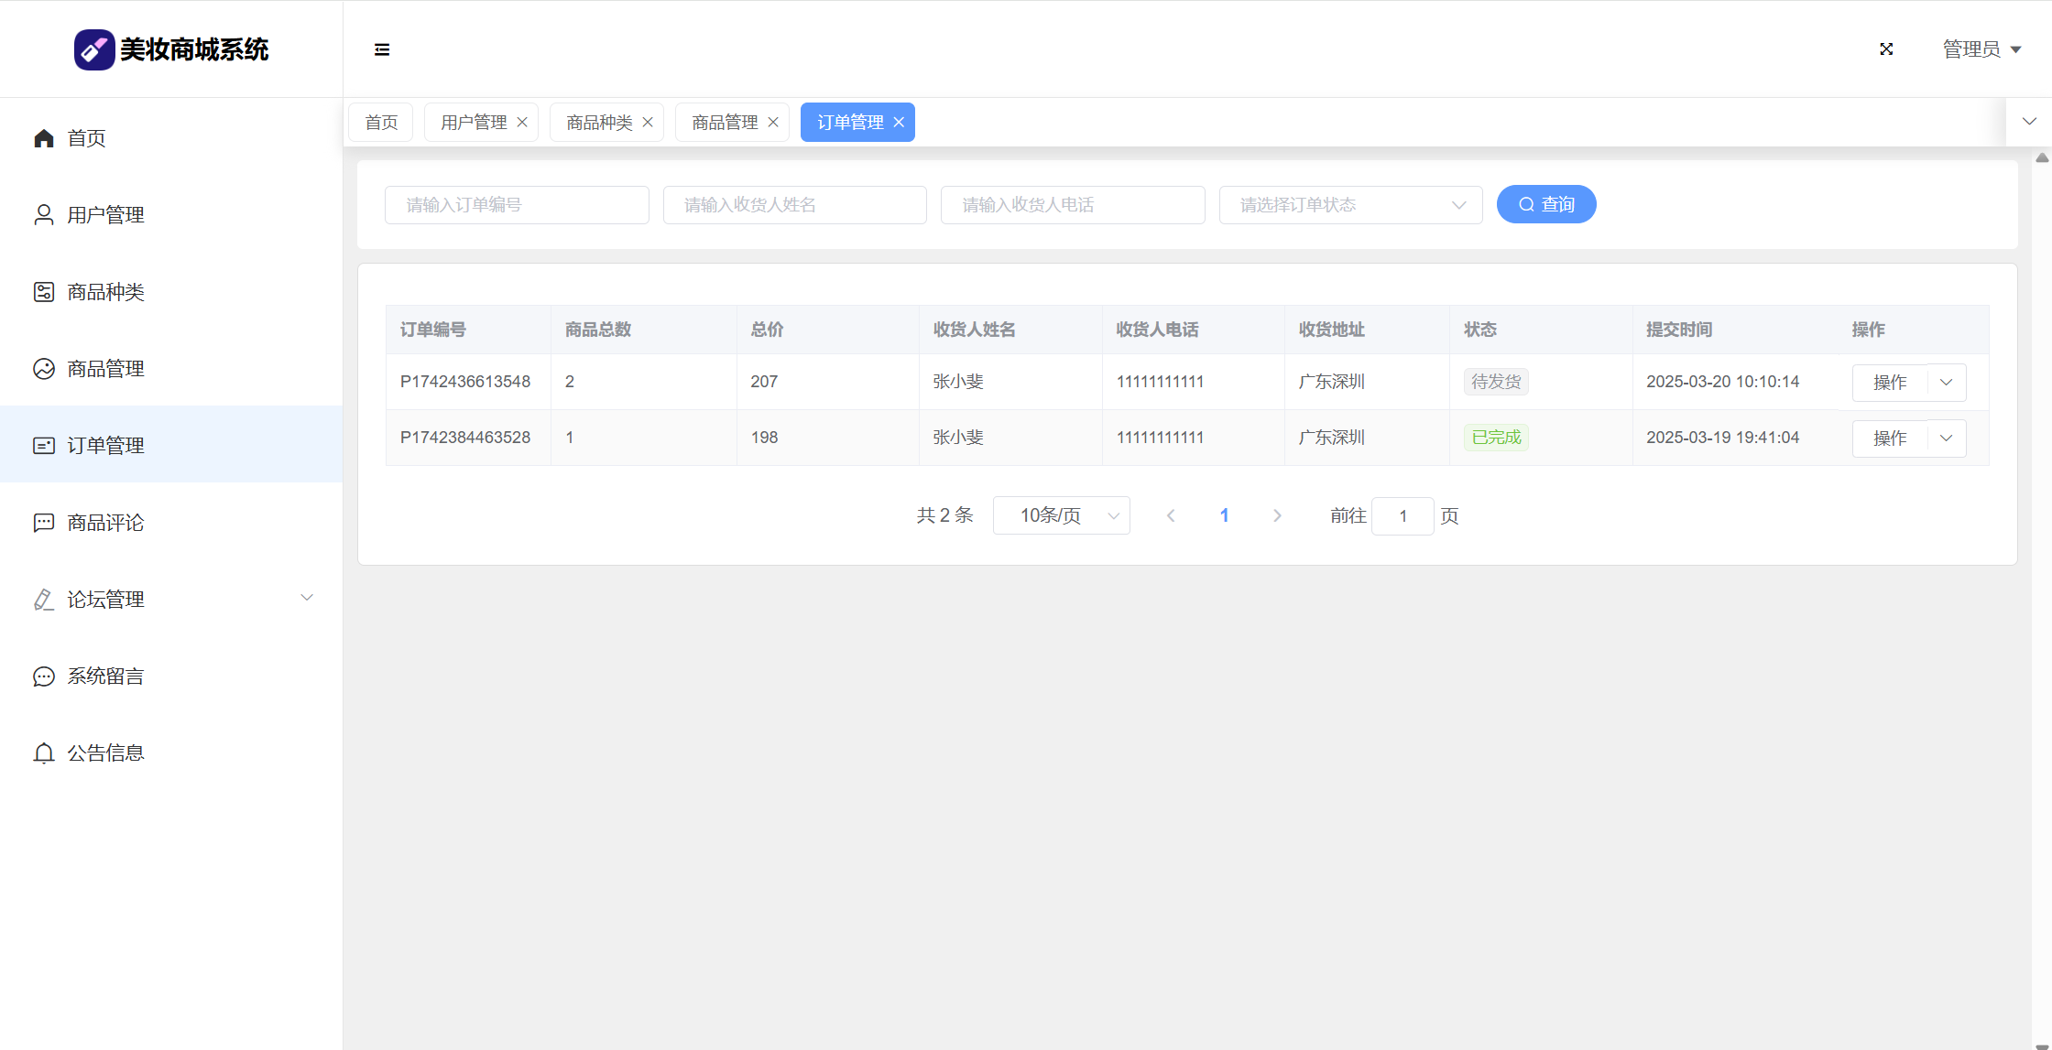The width and height of the screenshot is (2052, 1050).
Task: Focus the order number input field
Action: pyautogui.click(x=517, y=205)
